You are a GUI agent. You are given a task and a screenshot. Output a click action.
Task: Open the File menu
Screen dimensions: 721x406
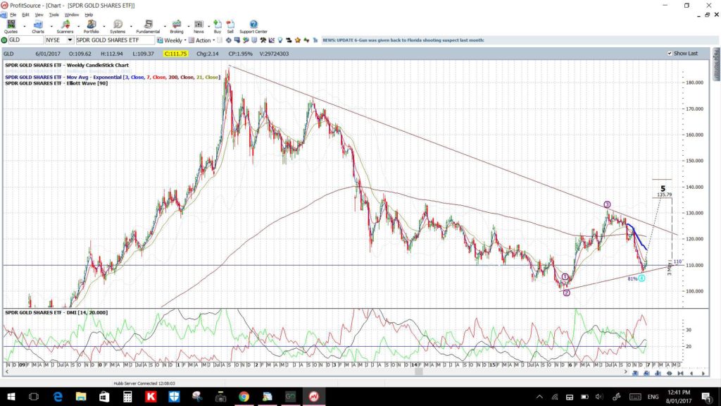(13, 15)
